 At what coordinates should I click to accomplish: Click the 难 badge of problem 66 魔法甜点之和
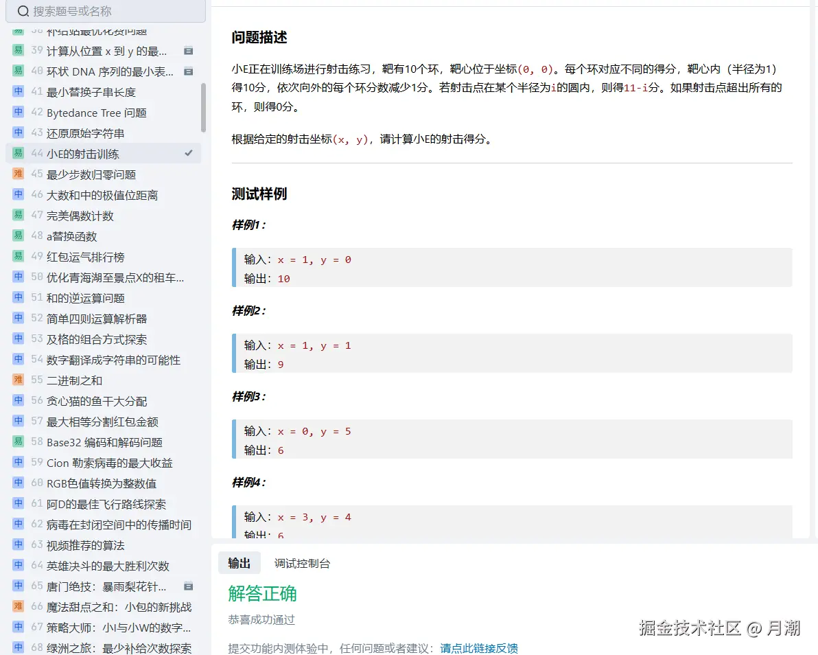[x=19, y=607]
